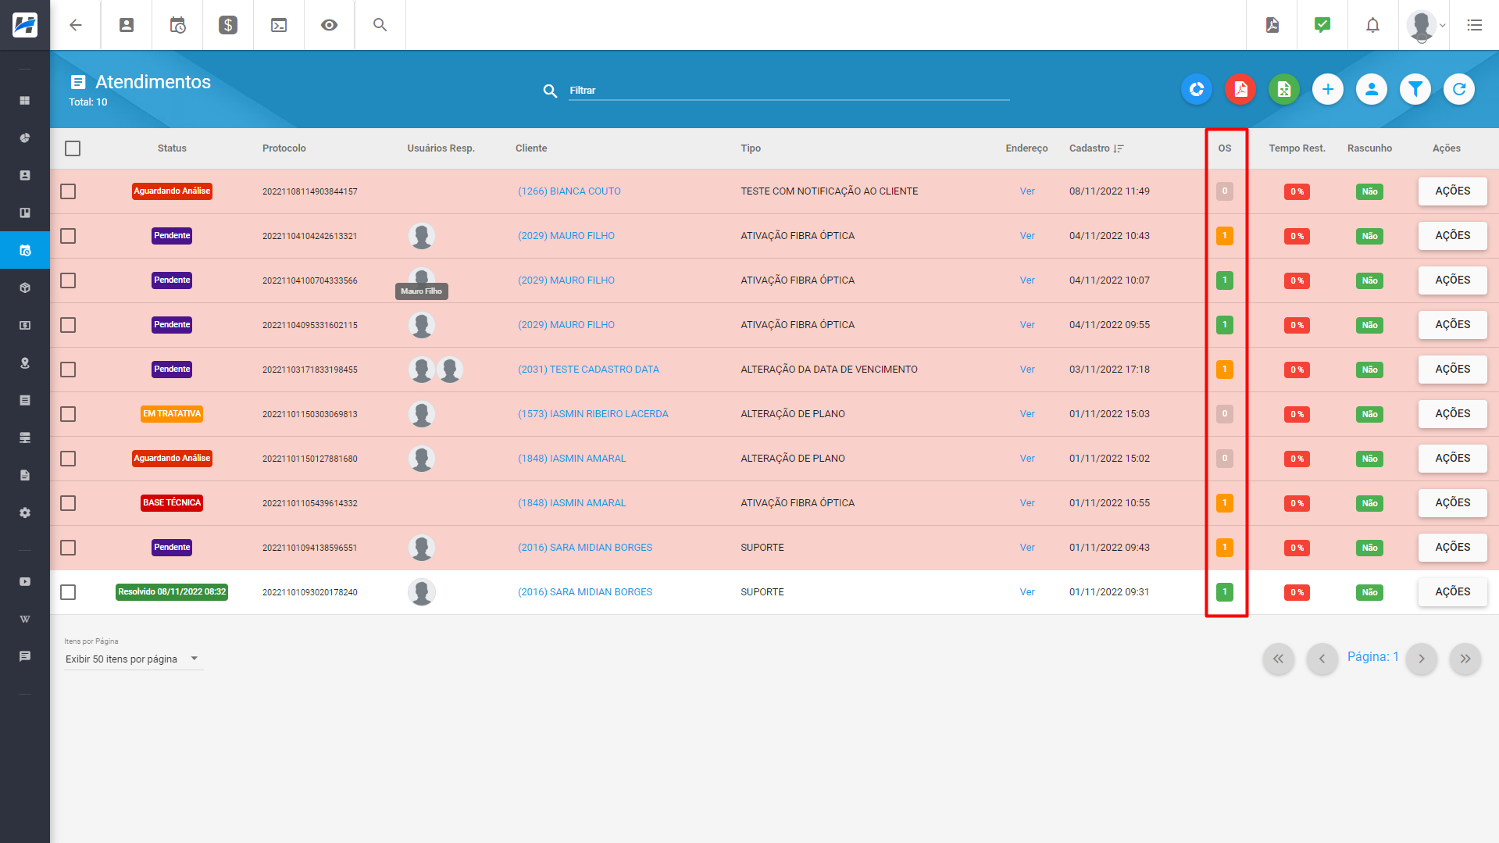Screen dimensions: 1499x843
Task: Open AÇÕES menu for the BASE TÉCNICA row
Action: point(1452,503)
